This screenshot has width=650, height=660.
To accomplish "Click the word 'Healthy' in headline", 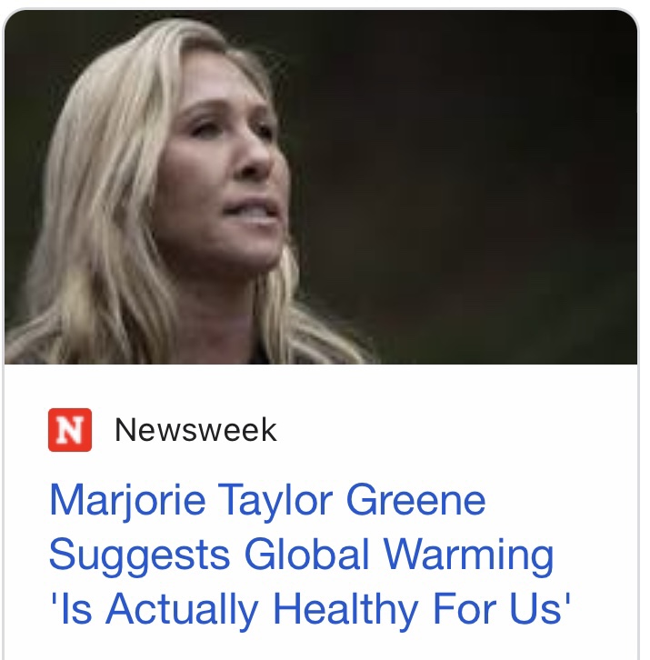I will click(345, 610).
